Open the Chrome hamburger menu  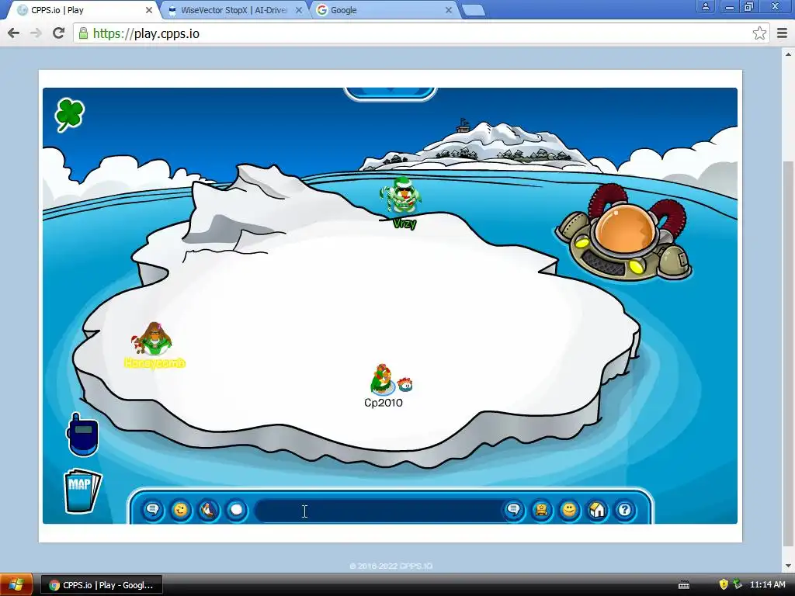782,33
